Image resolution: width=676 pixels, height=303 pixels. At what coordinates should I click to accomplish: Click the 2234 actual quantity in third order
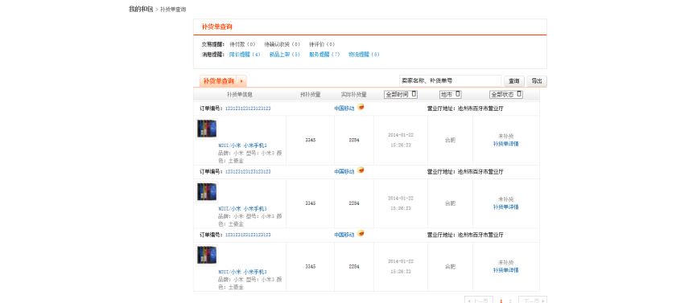click(x=354, y=266)
